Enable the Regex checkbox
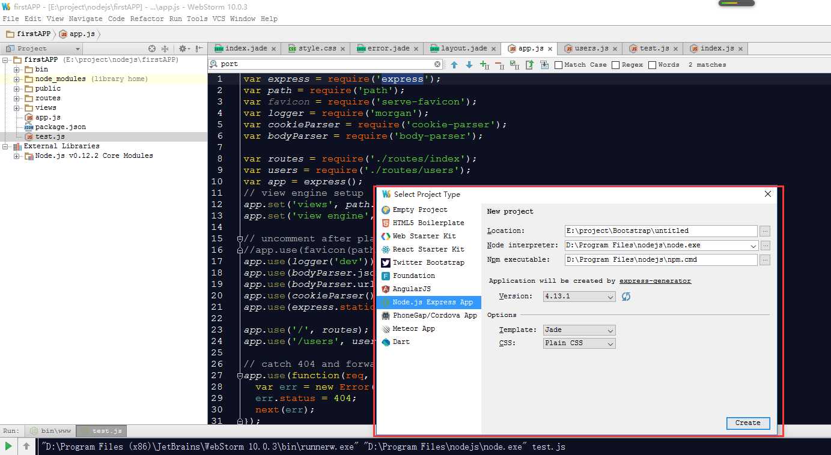The width and height of the screenshot is (831, 455). click(615, 65)
